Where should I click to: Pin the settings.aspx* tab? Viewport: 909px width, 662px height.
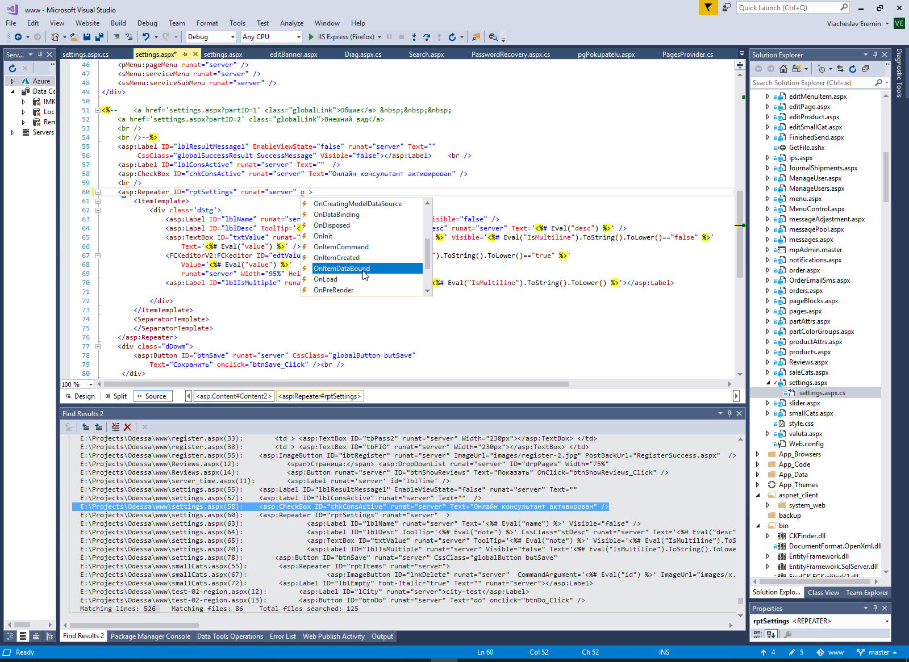tap(185, 55)
